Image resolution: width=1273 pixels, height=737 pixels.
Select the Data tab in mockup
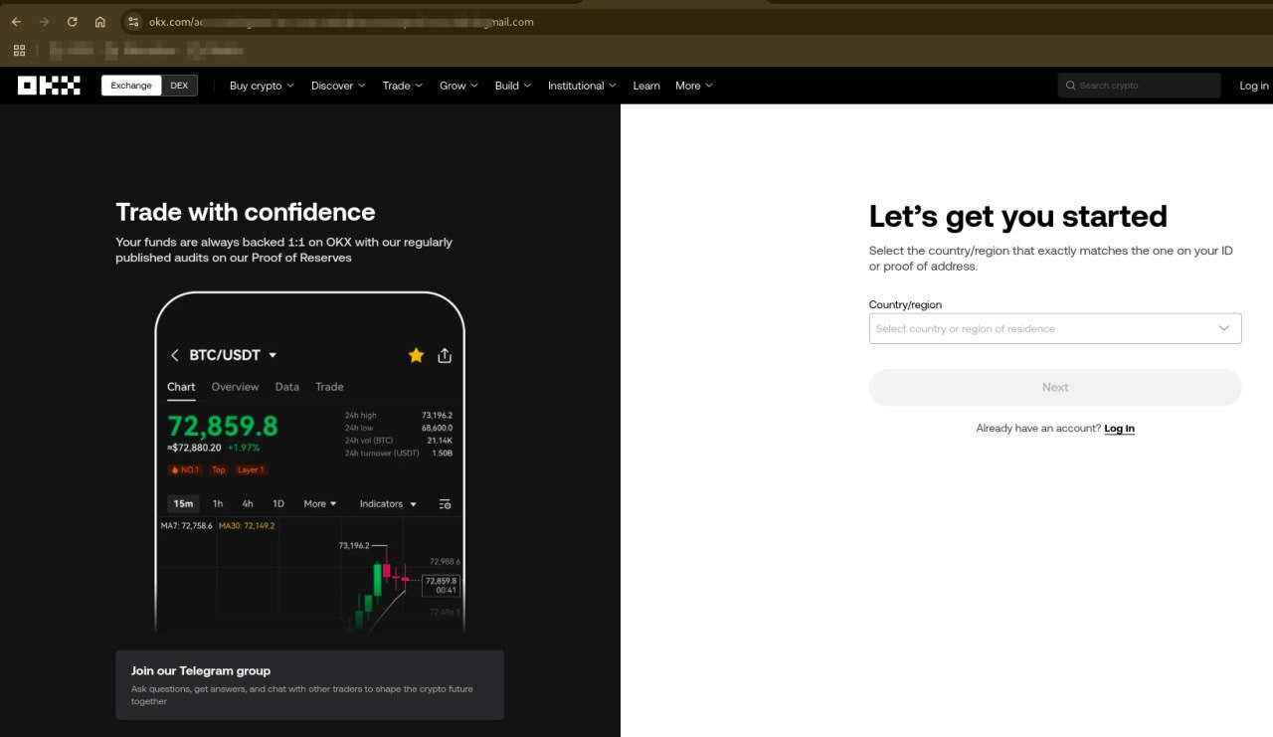[287, 387]
